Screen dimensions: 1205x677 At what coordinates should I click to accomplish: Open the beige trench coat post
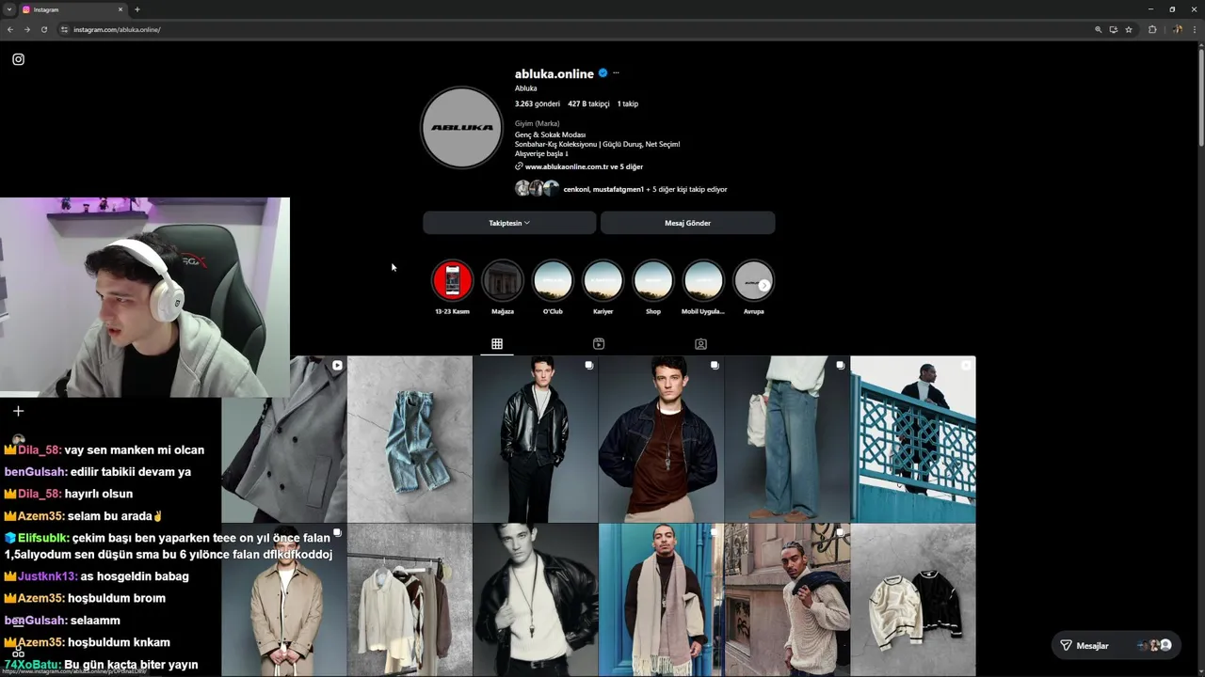click(x=284, y=600)
